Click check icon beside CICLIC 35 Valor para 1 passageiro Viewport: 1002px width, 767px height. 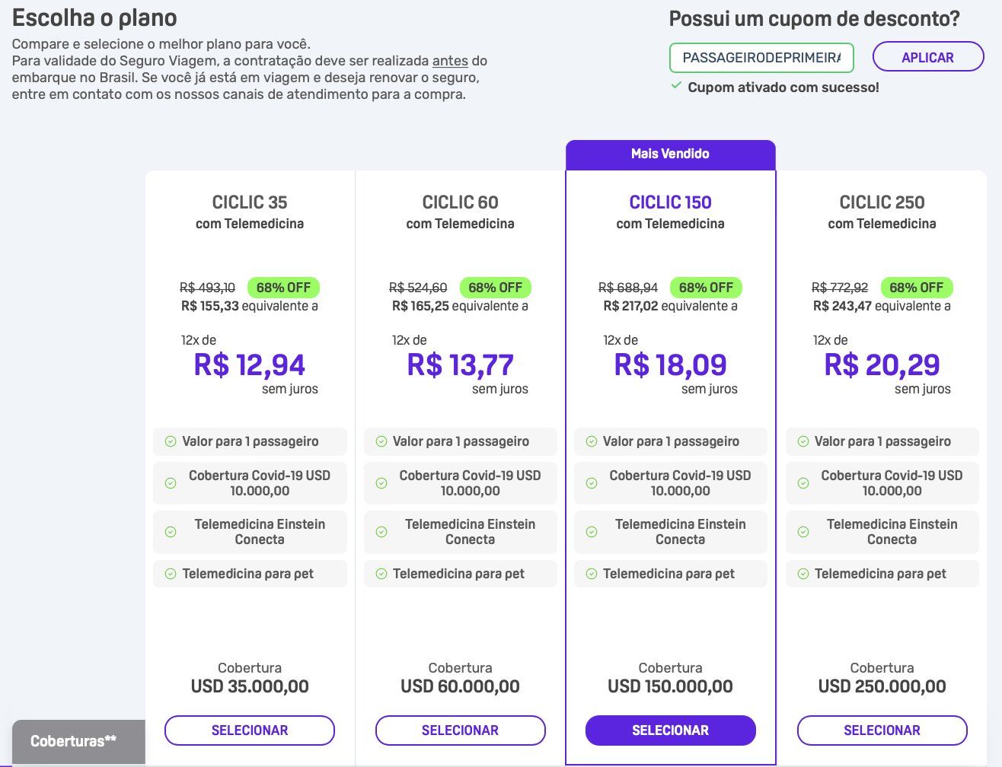click(171, 441)
